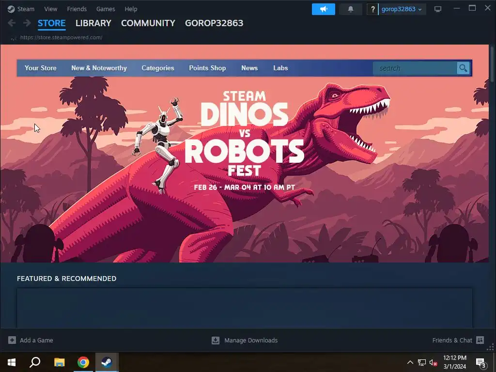Open the Help menu

coord(131,9)
